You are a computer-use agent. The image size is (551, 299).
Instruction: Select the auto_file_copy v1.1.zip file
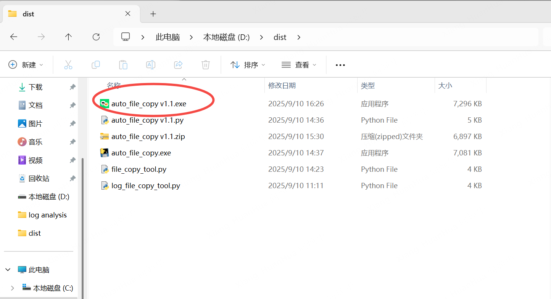click(148, 136)
